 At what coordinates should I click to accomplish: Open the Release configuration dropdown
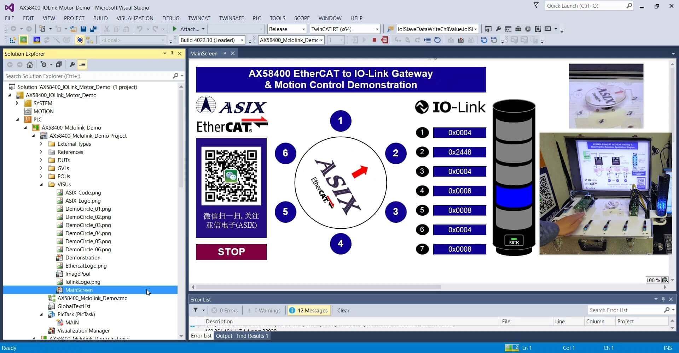tap(287, 29)
